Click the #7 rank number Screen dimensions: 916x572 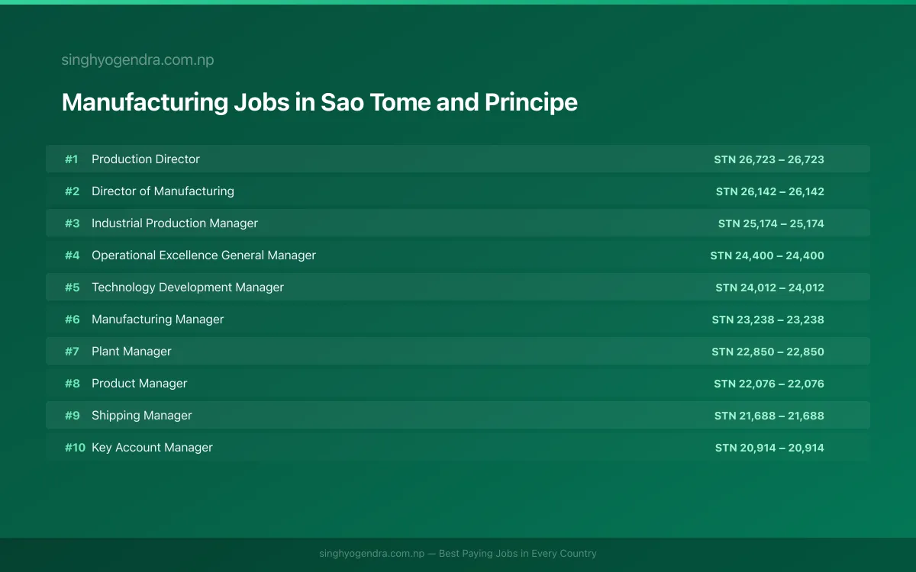pyautogui.click(x=72, y=352)
